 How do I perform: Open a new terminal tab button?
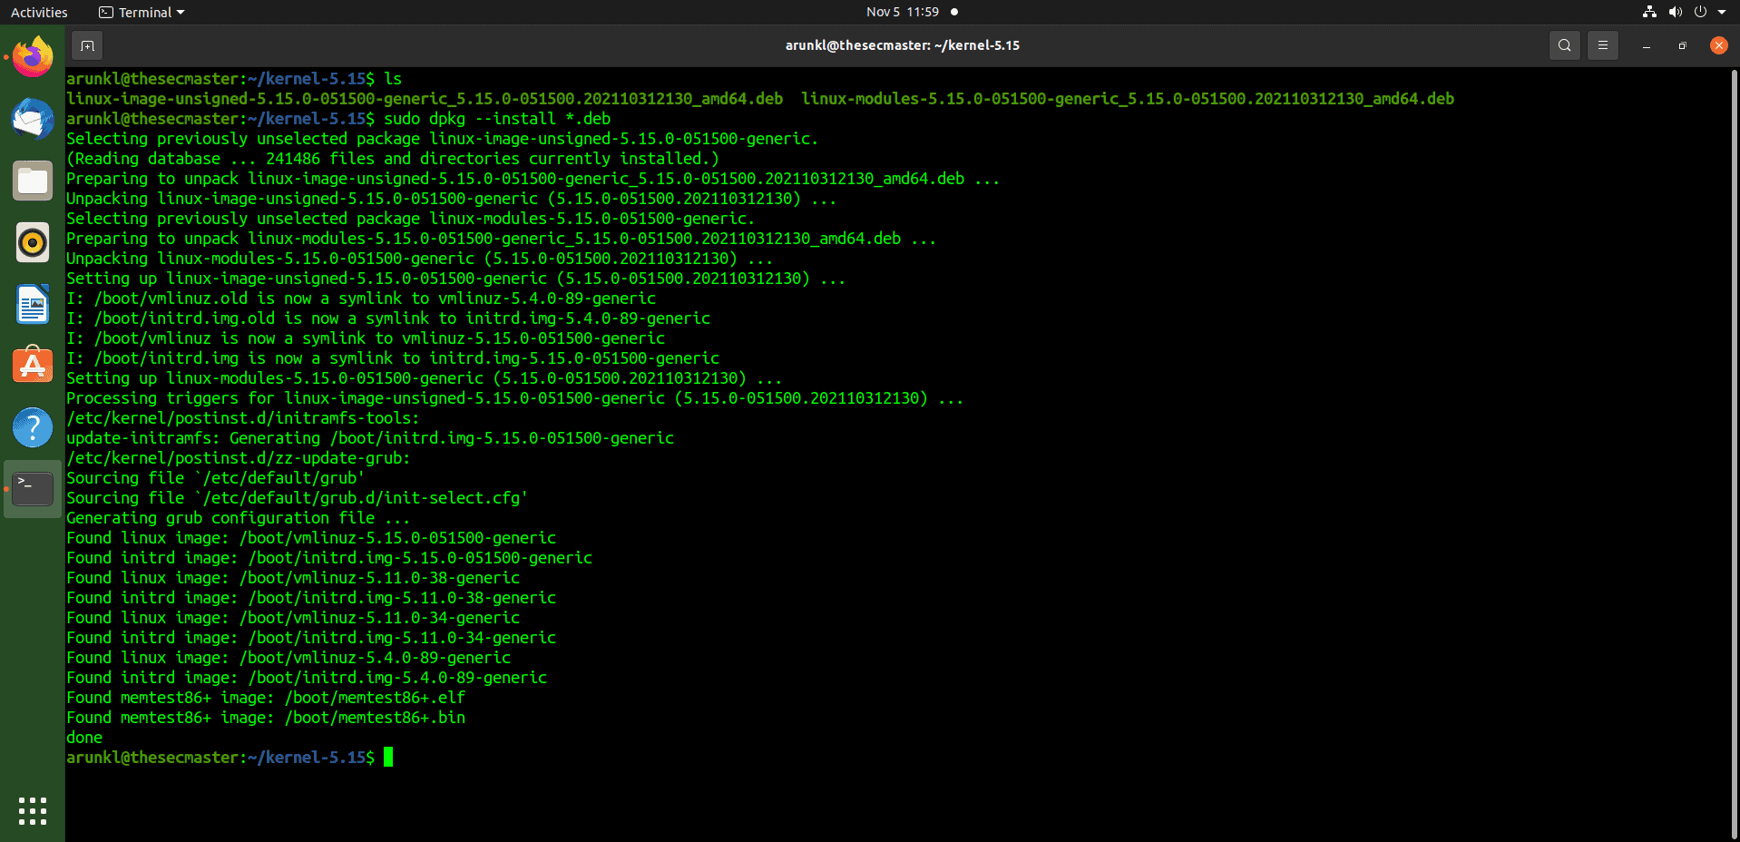point(87,45)
